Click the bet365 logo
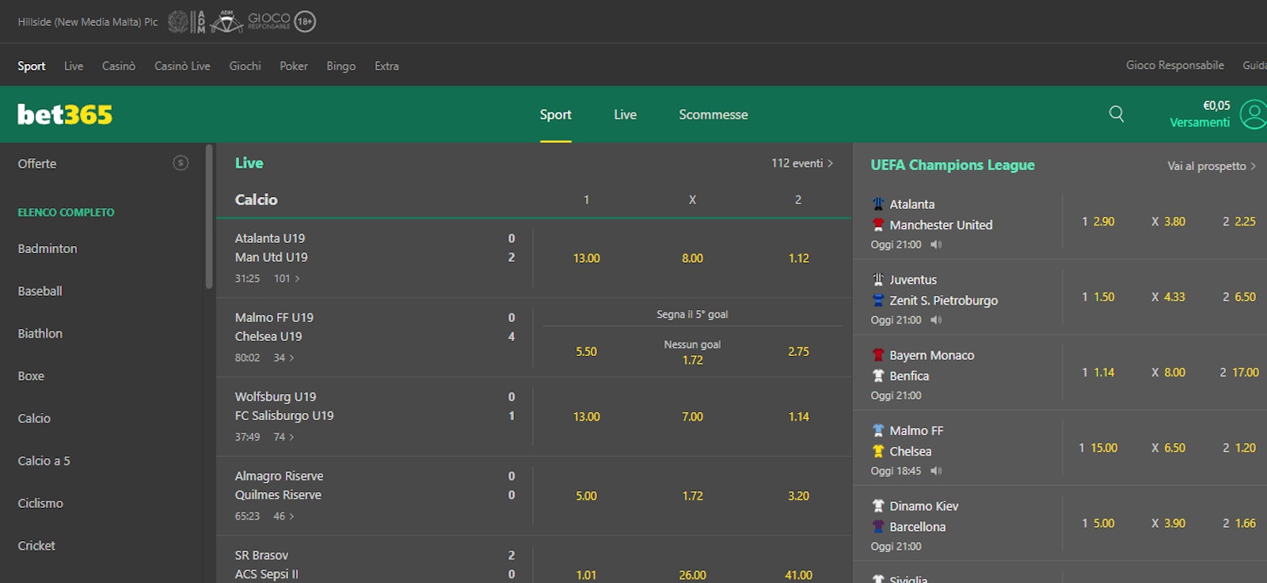 [65, 115]
